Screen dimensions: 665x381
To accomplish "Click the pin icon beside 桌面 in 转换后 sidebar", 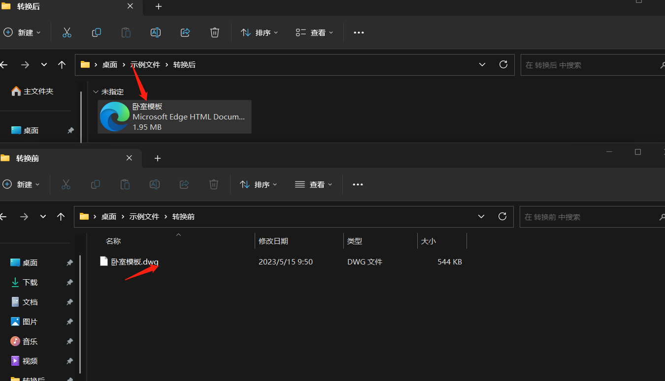I will [70, 130].
